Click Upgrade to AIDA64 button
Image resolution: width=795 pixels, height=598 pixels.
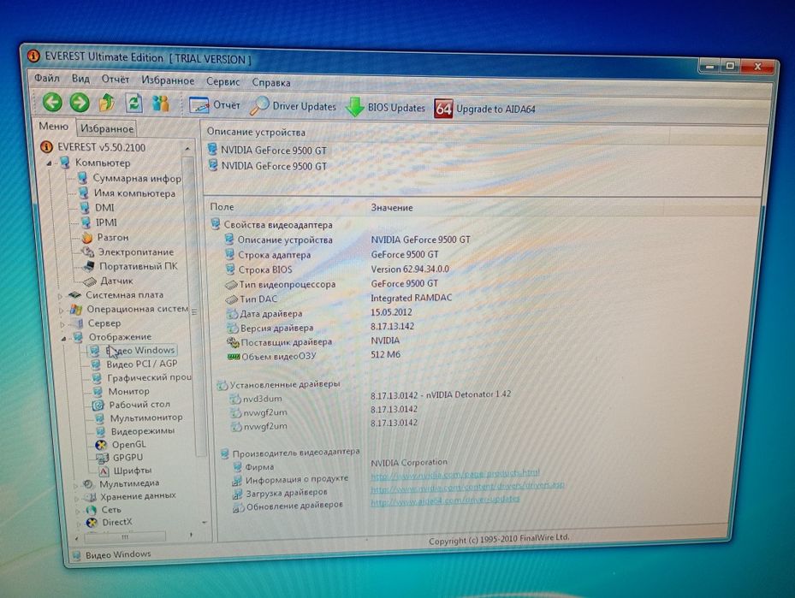click(x=484, y=109)
